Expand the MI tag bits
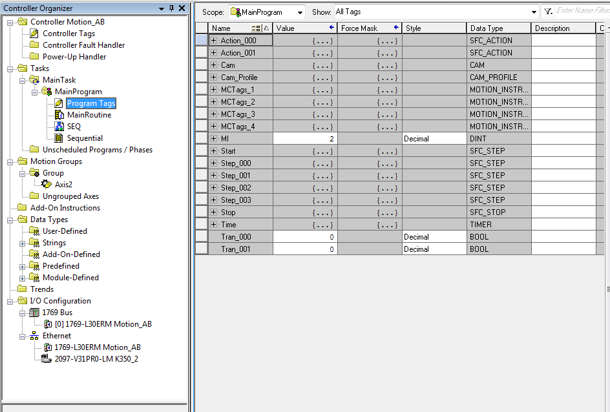Image resolution: width=610 pixels, height=412 pixels. pyautogui.click(x=214, y=139)
